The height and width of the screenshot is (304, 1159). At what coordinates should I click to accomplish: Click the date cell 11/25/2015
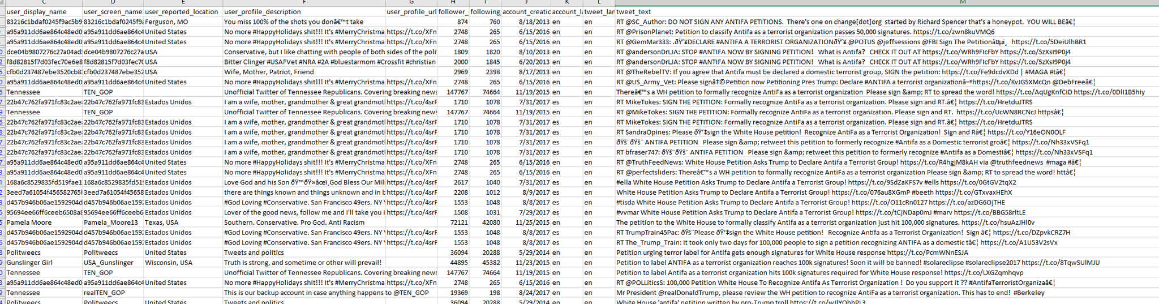coord(526,222)
